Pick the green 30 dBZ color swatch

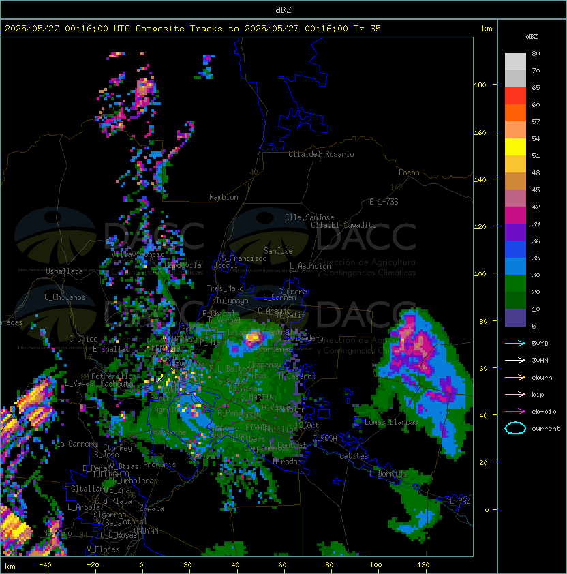click(515, 284)
